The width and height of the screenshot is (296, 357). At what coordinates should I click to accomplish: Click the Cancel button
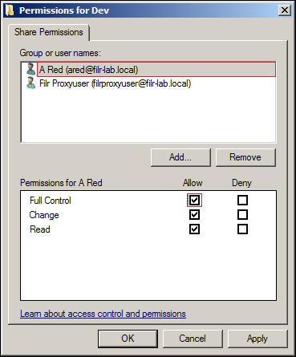click(193, 339)
